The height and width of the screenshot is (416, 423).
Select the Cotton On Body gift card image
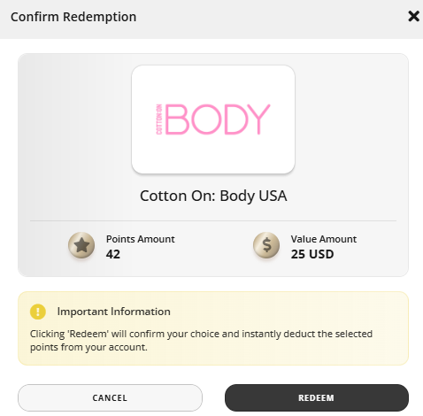(213, 119)
